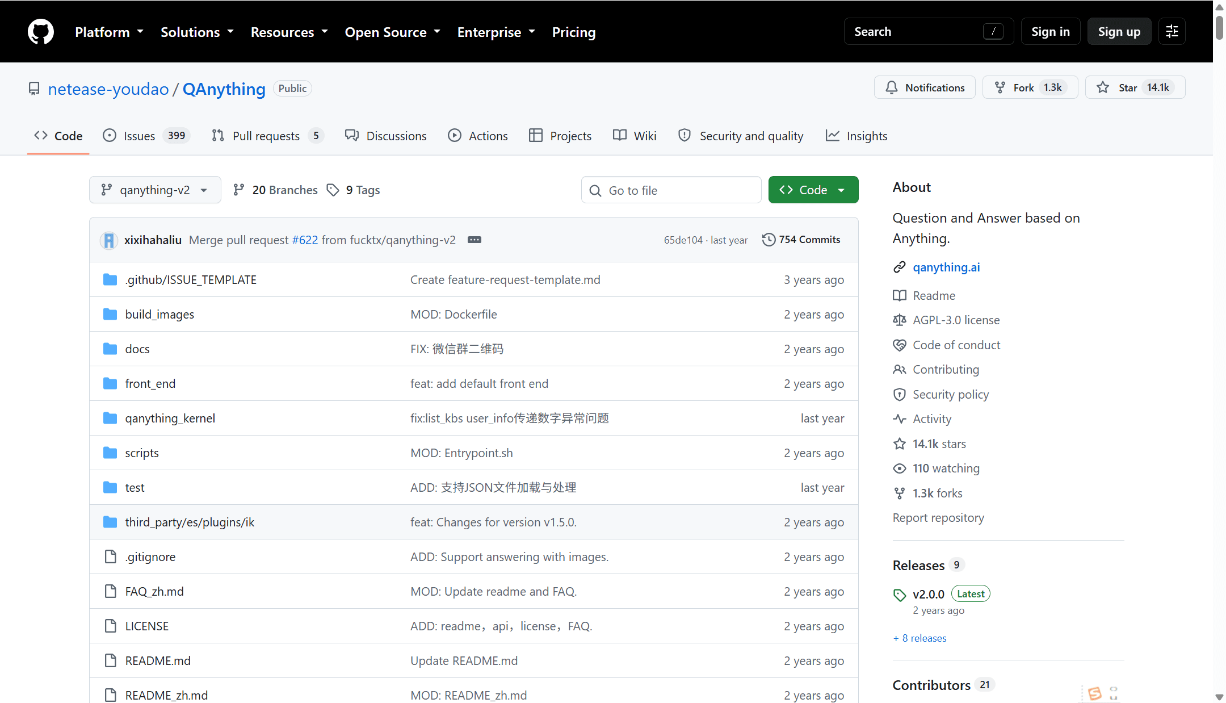Screen dimensions: 1226x703
Task: View the 754 Commits history
Action: pos(801,240)
